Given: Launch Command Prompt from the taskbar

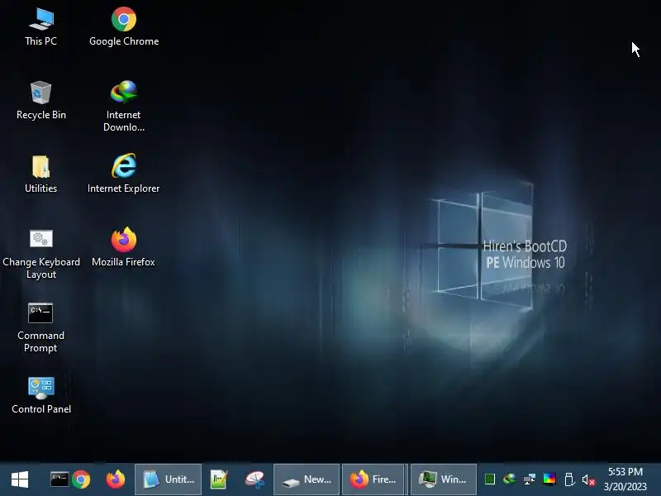Looking at the screenshot, I should [59, 479].
